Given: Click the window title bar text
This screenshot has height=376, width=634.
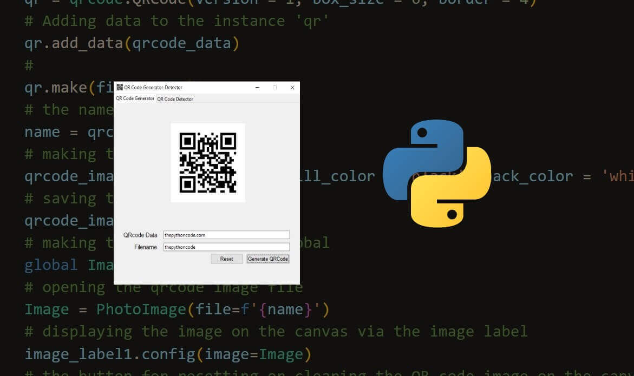Looking at the screenshot, I should coord(154,87).
